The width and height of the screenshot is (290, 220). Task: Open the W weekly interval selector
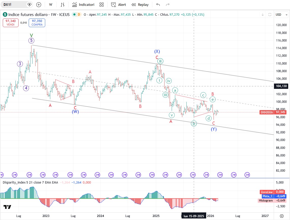point(51,5)
